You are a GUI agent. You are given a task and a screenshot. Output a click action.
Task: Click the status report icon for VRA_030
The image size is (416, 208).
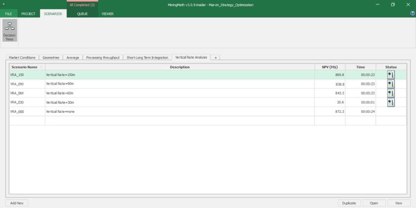[391, 102]
